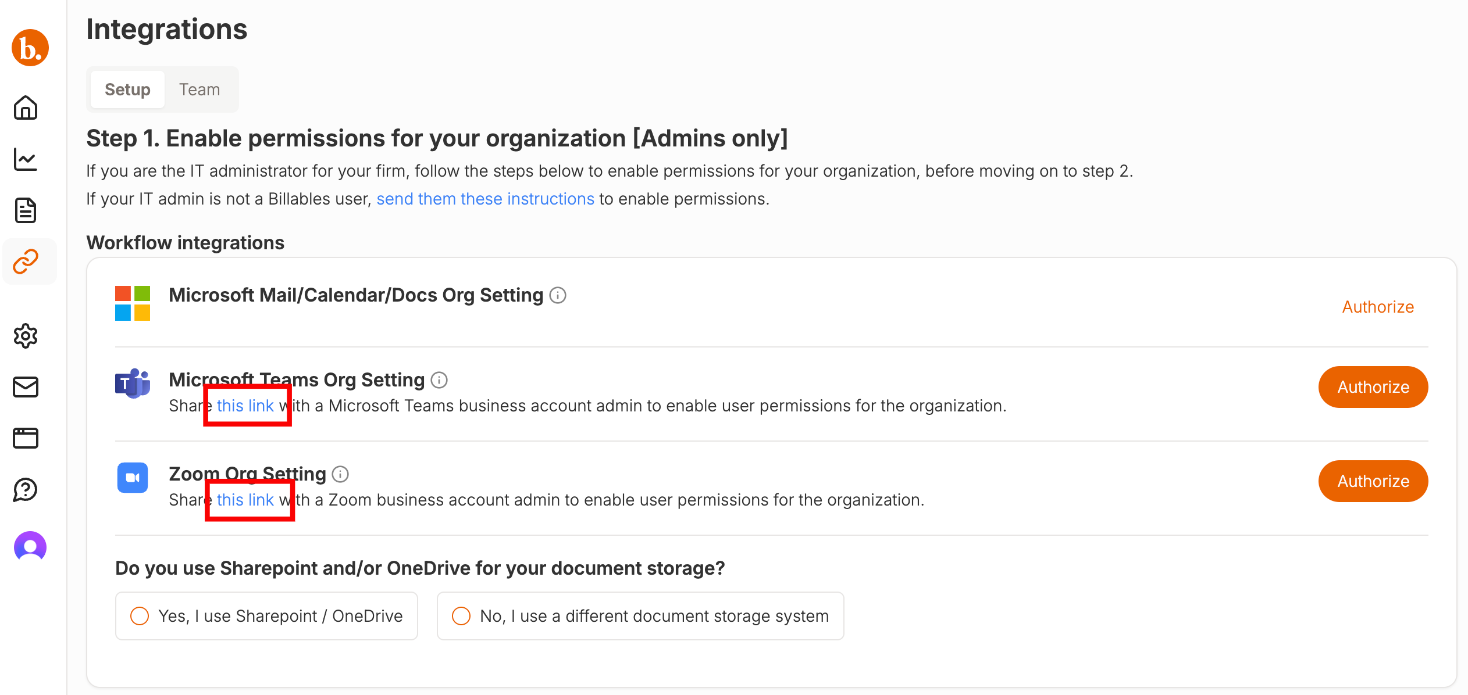Open the analytics chart sidebar icon

[x=26, y=159]
